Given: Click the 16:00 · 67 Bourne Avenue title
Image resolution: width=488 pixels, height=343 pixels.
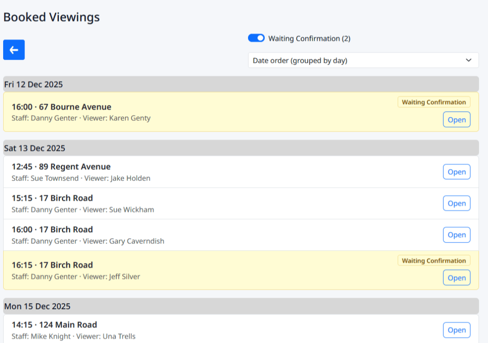Looking at the screenshot, I should pos(62,107).
